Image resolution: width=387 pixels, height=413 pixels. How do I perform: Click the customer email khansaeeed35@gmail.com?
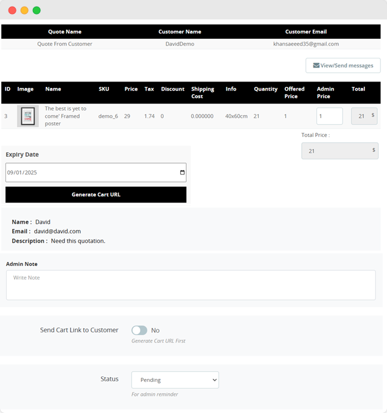[305, 44]
